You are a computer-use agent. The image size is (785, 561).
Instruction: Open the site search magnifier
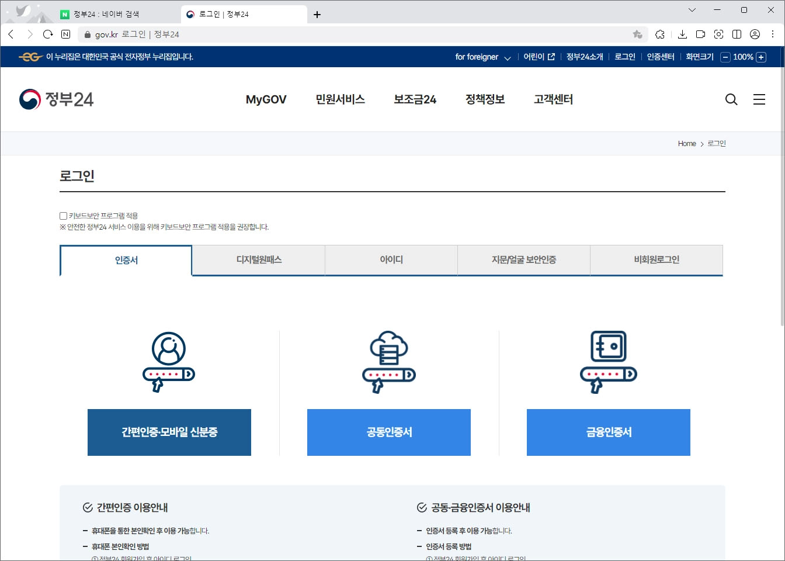tap(731, 99)
